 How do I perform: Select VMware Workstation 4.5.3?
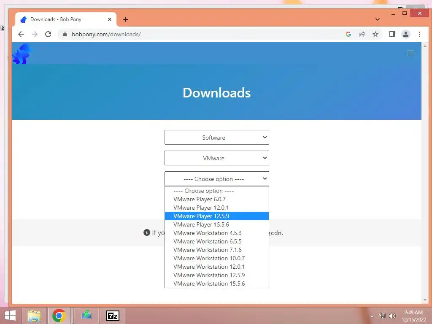click(217, 233)
